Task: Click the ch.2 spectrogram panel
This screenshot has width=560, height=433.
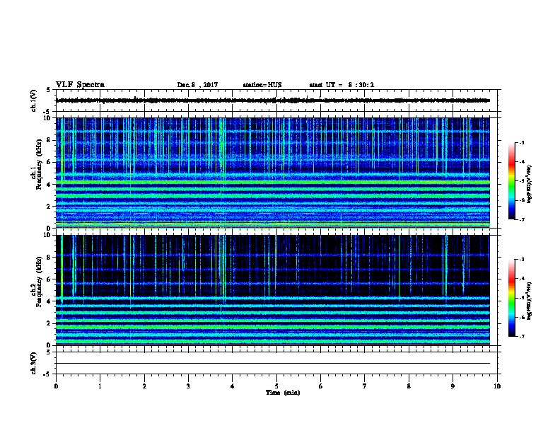Action: tap(273, 290)
